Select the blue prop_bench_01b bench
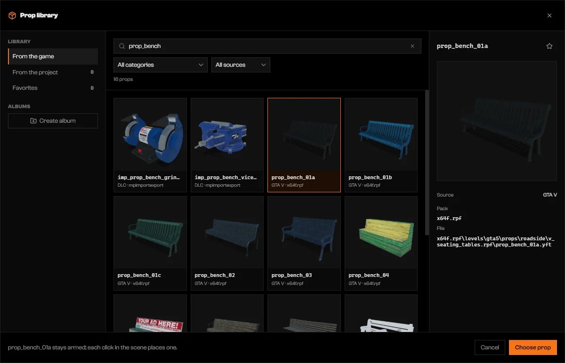 pyautogui.click(x=381, y=145)
